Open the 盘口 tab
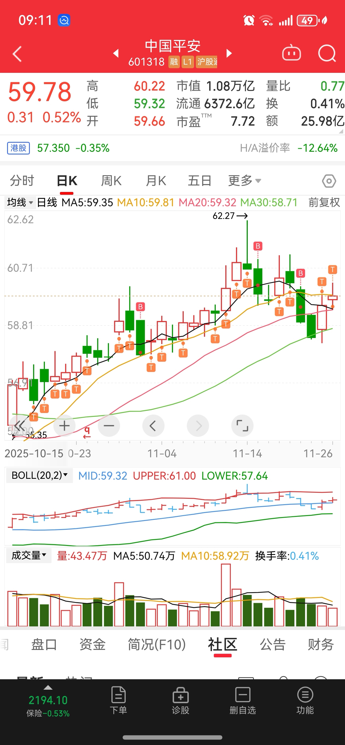 44,645
